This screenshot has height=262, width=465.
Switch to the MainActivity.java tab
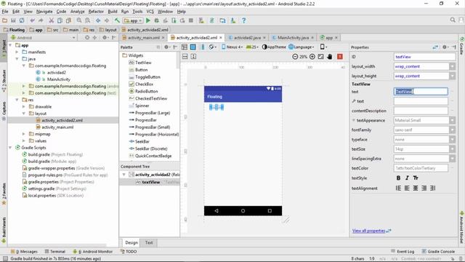(x=293, y=38)
